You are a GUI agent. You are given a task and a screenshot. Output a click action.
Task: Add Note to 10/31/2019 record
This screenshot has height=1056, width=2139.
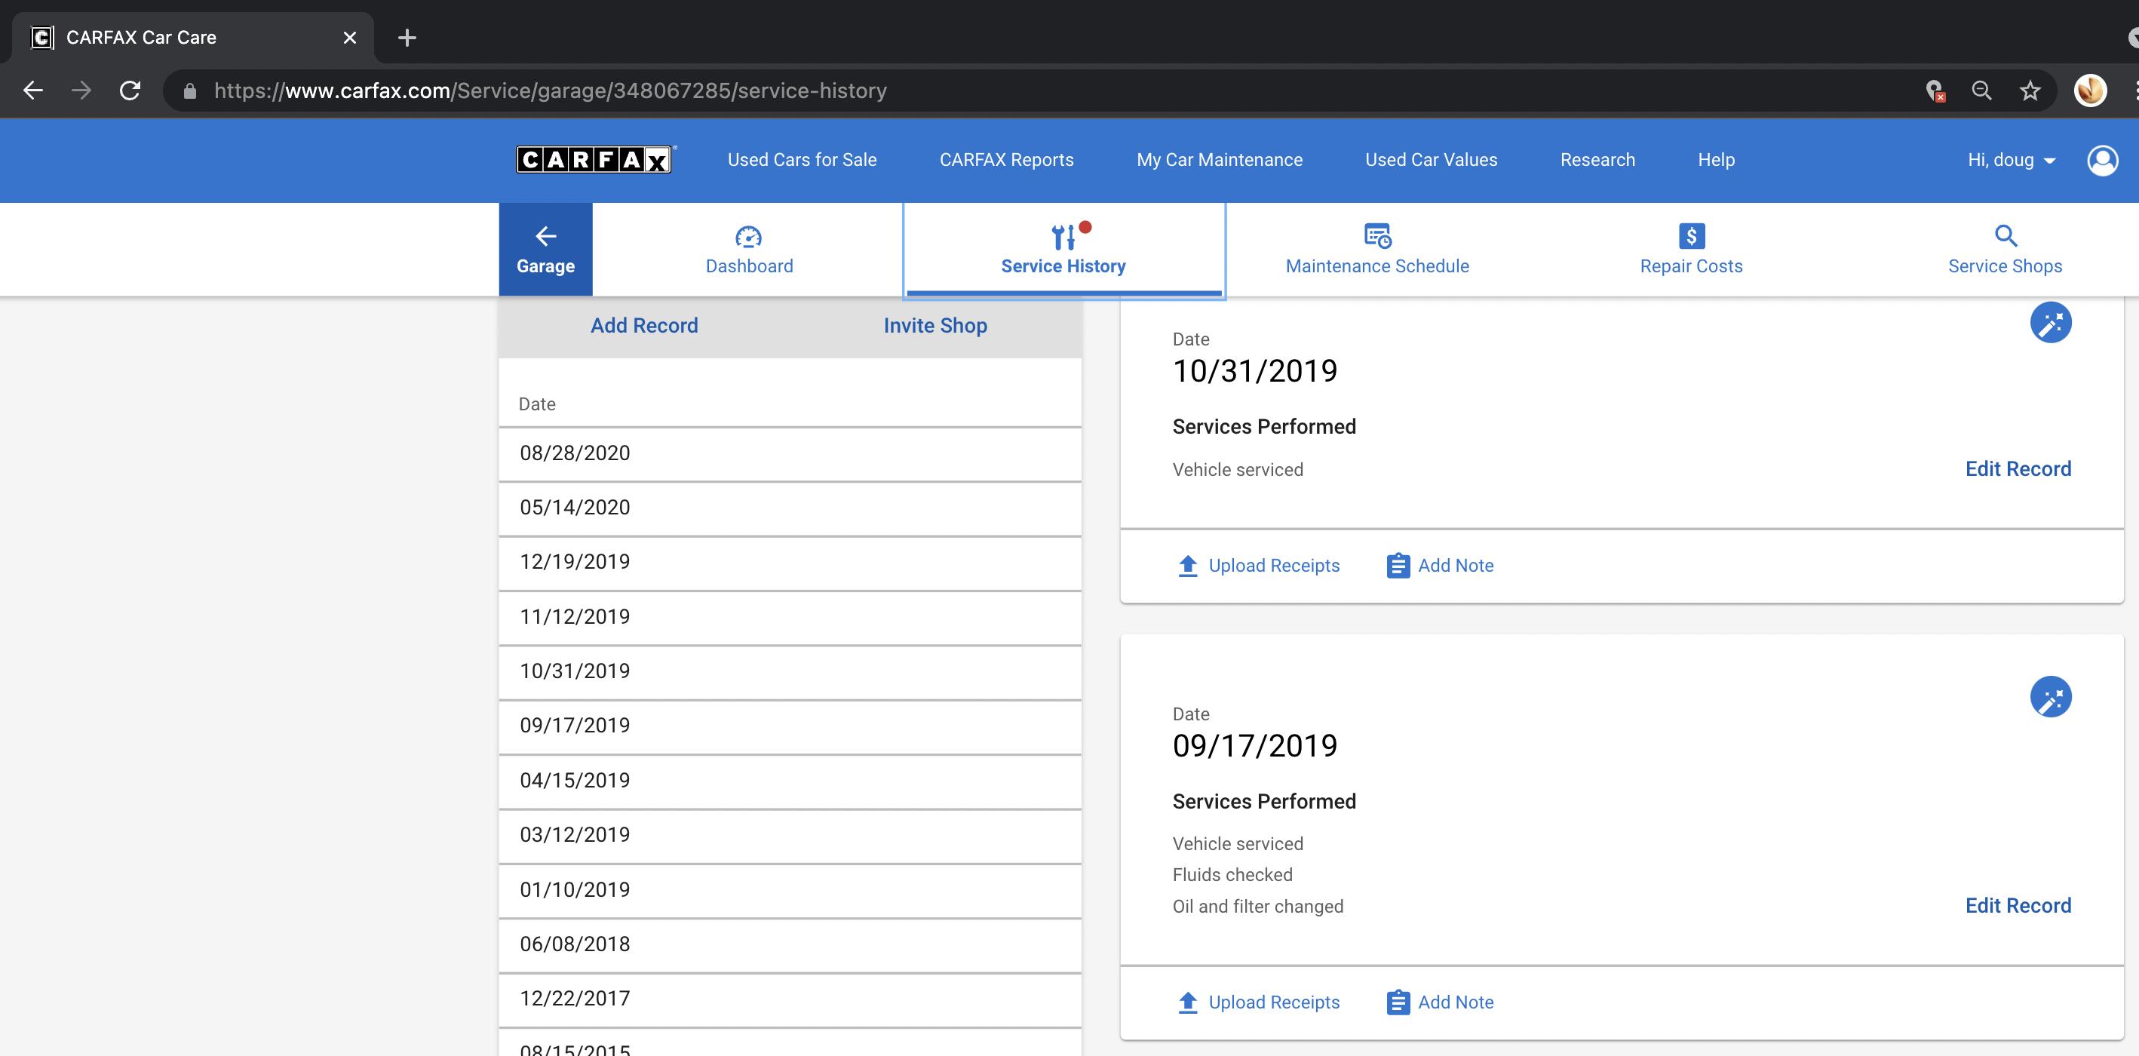(x=1456, y=566)
